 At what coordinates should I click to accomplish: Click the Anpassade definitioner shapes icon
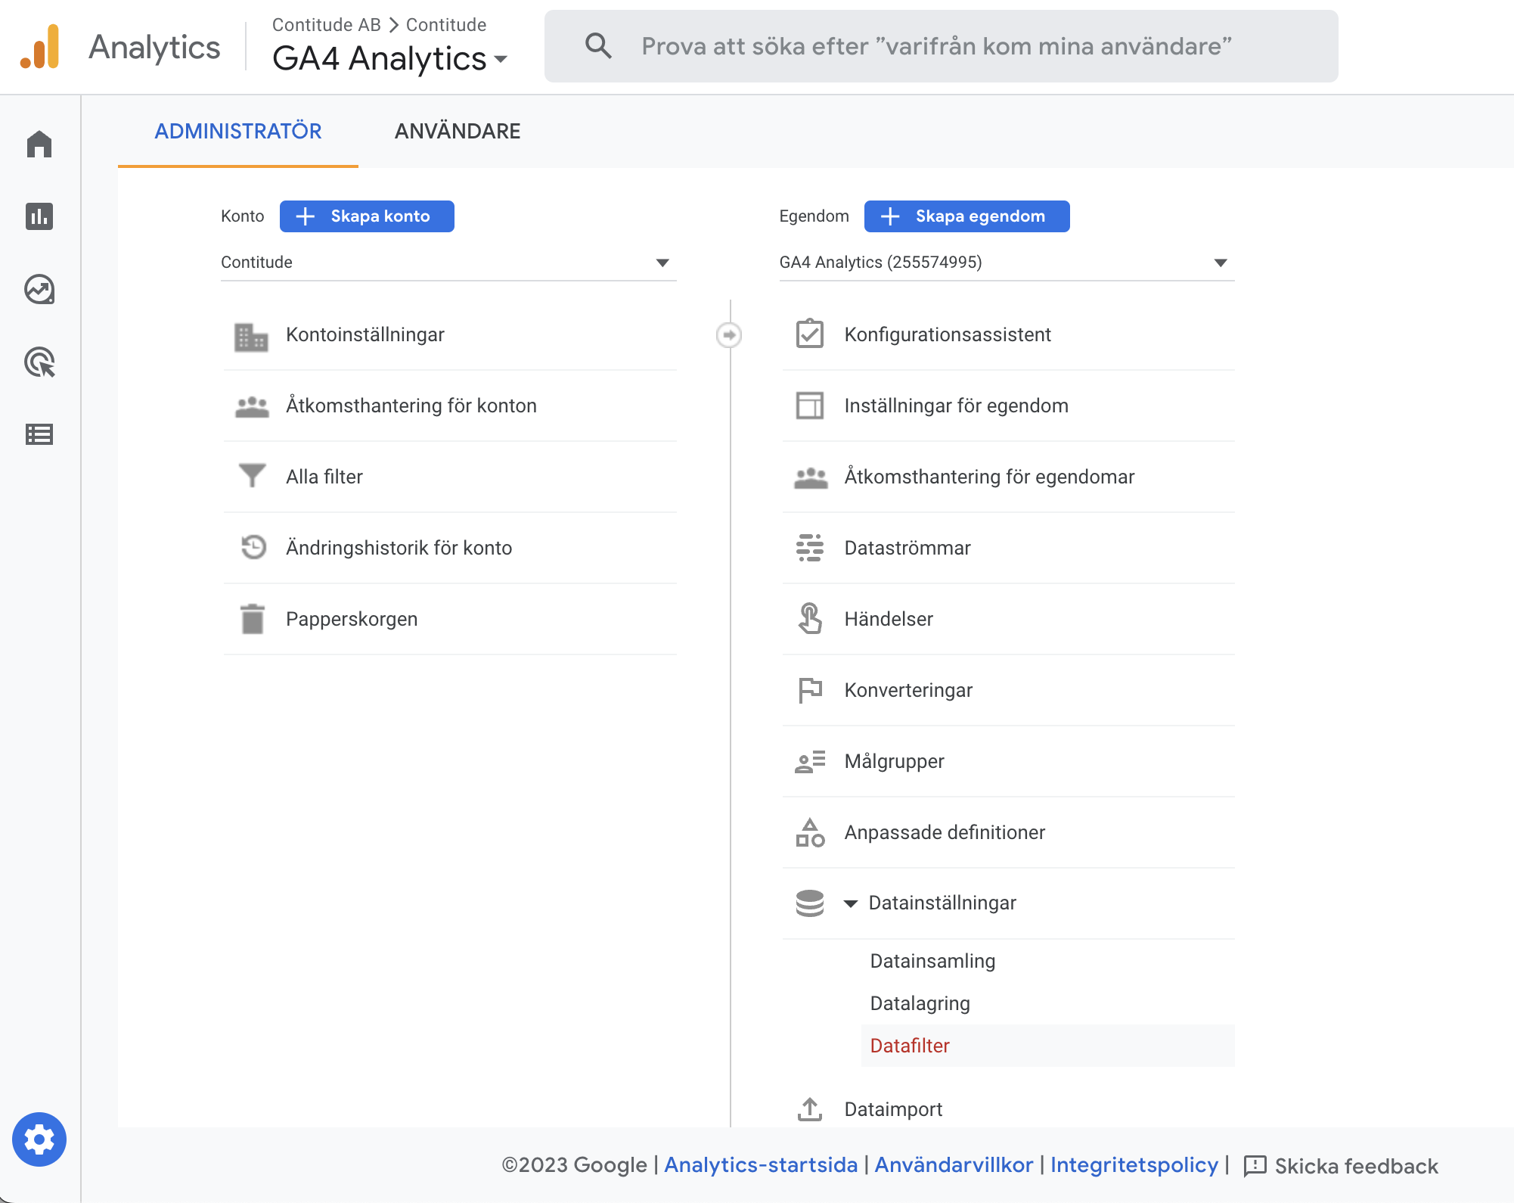[810, 832]
